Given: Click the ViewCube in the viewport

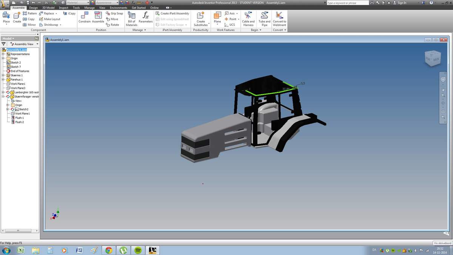Looking at the screenshot, I should pyautogui.click(x=432, y=58).
